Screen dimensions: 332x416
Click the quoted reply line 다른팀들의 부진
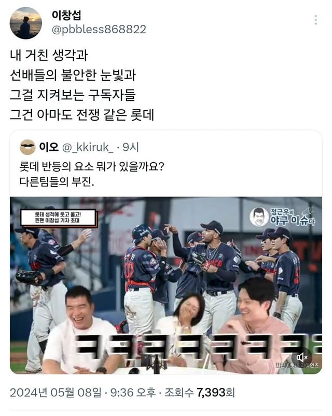click(x=57, y=182)
